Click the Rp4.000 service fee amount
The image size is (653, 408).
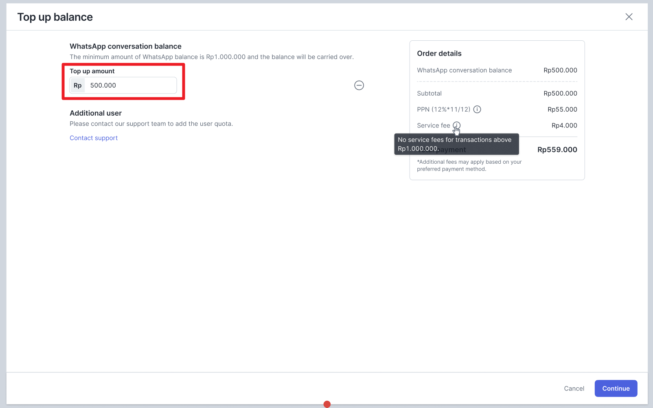click(x=564, y=125)
